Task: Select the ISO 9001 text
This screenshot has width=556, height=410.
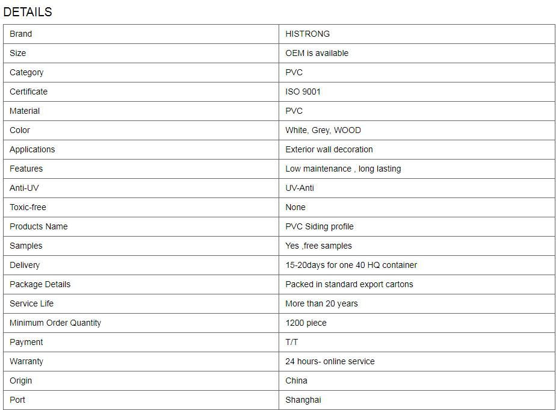Action: point(303,92)
